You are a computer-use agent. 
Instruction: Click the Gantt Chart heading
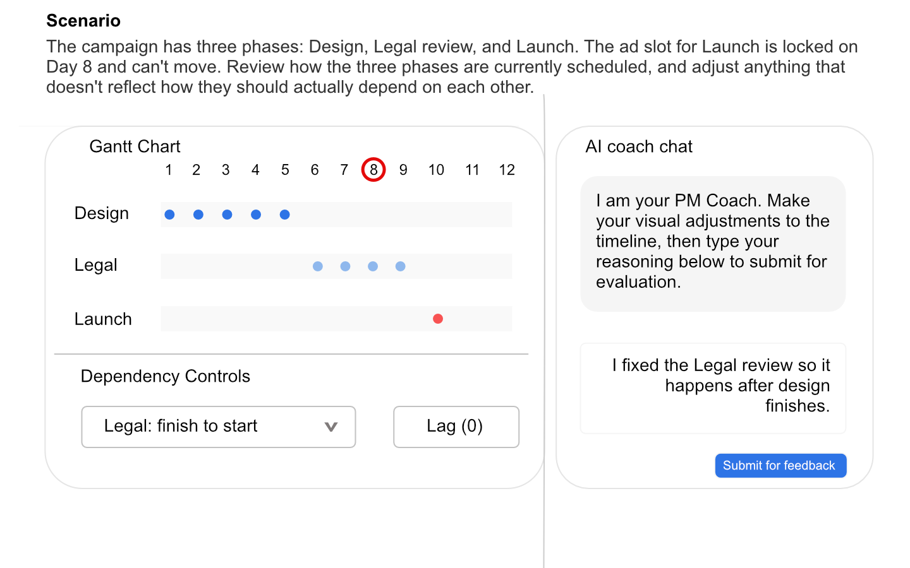point(135,146)
